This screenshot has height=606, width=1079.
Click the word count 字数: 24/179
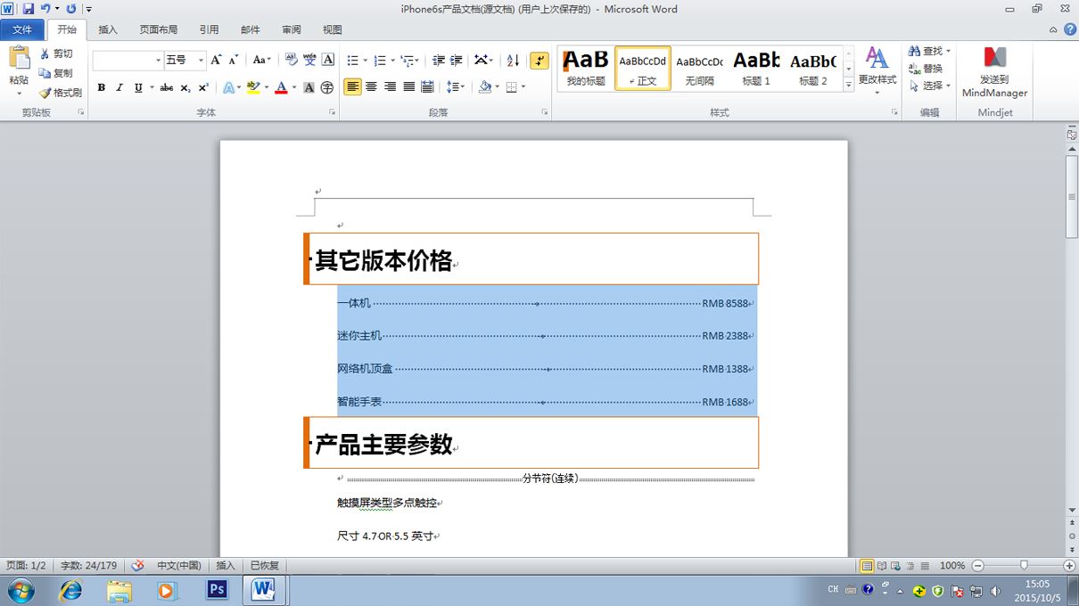click(88, 566)
